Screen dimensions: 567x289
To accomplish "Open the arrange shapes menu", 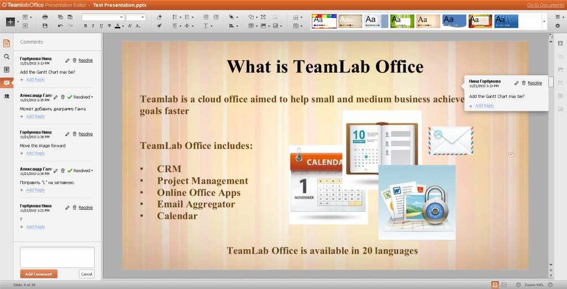I will tap(234, 17).
